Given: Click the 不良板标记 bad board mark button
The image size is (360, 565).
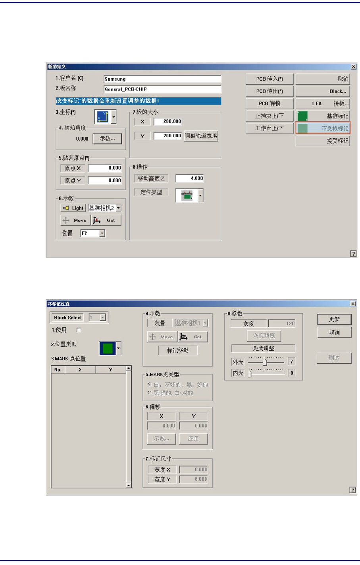Looking at the screenshot, I should (x=323, y=128).
